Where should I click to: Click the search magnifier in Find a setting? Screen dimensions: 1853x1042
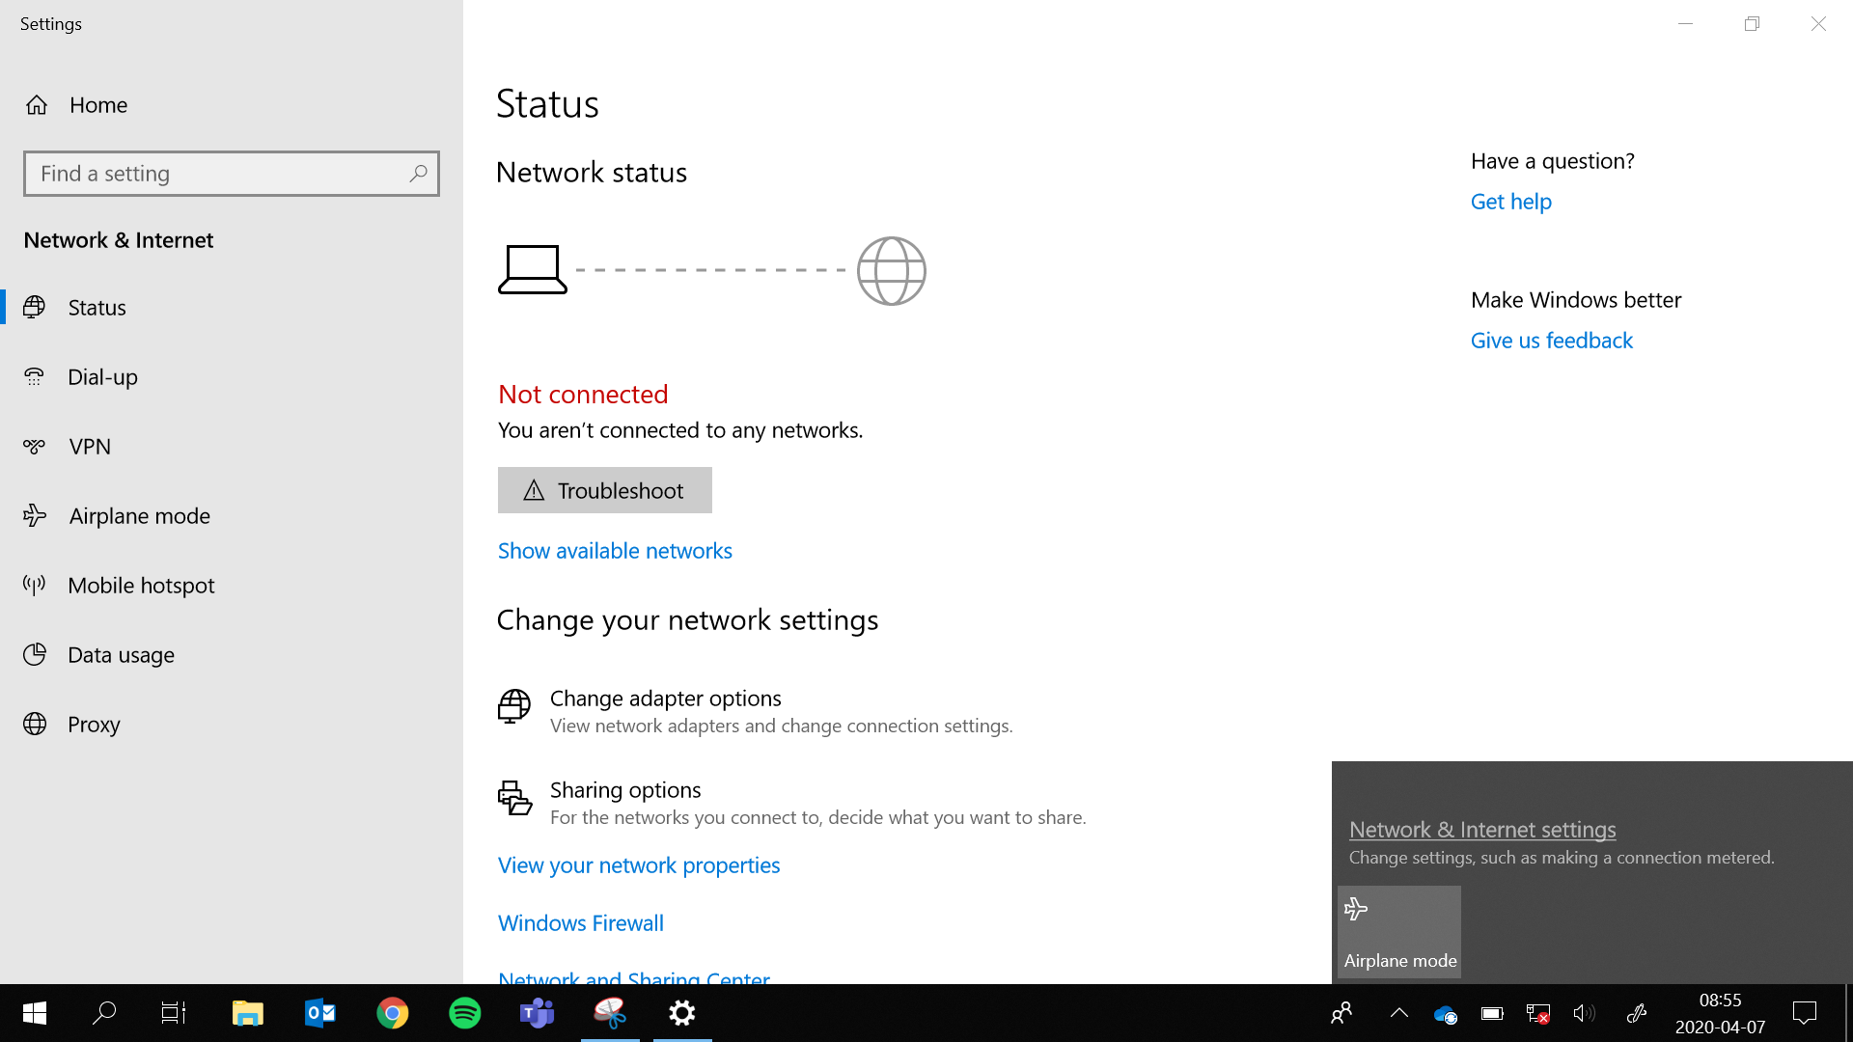click(x=418, y=174)
